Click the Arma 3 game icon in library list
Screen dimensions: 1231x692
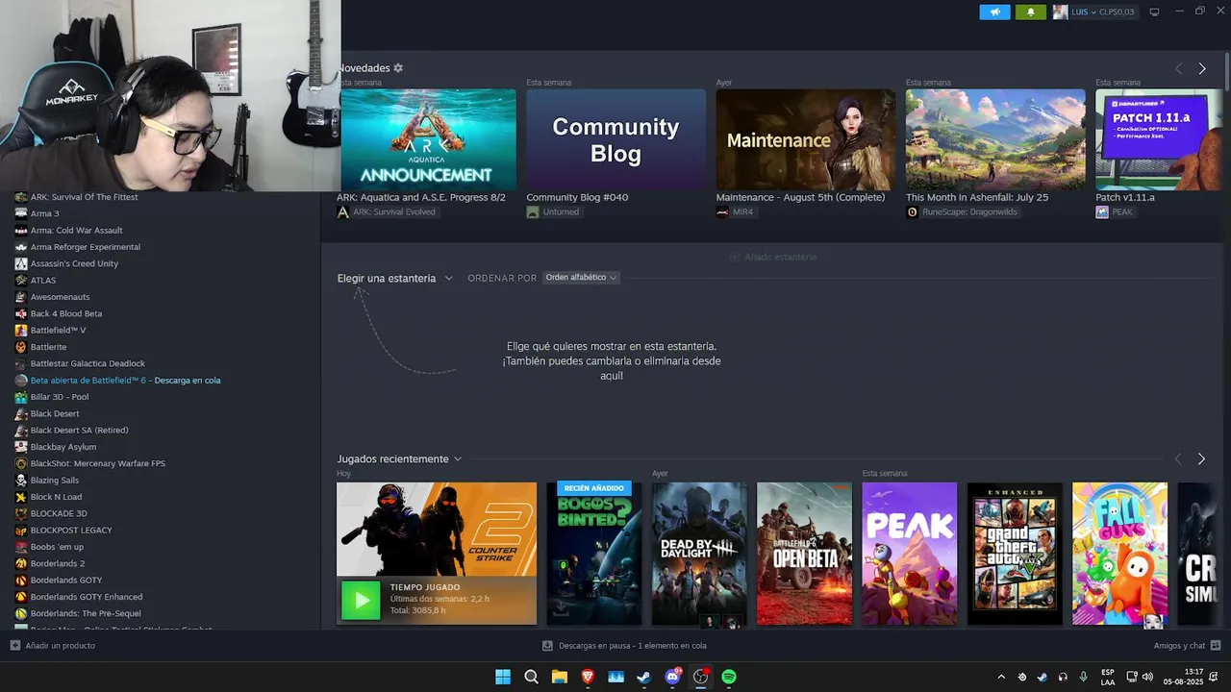pos(21,213)
